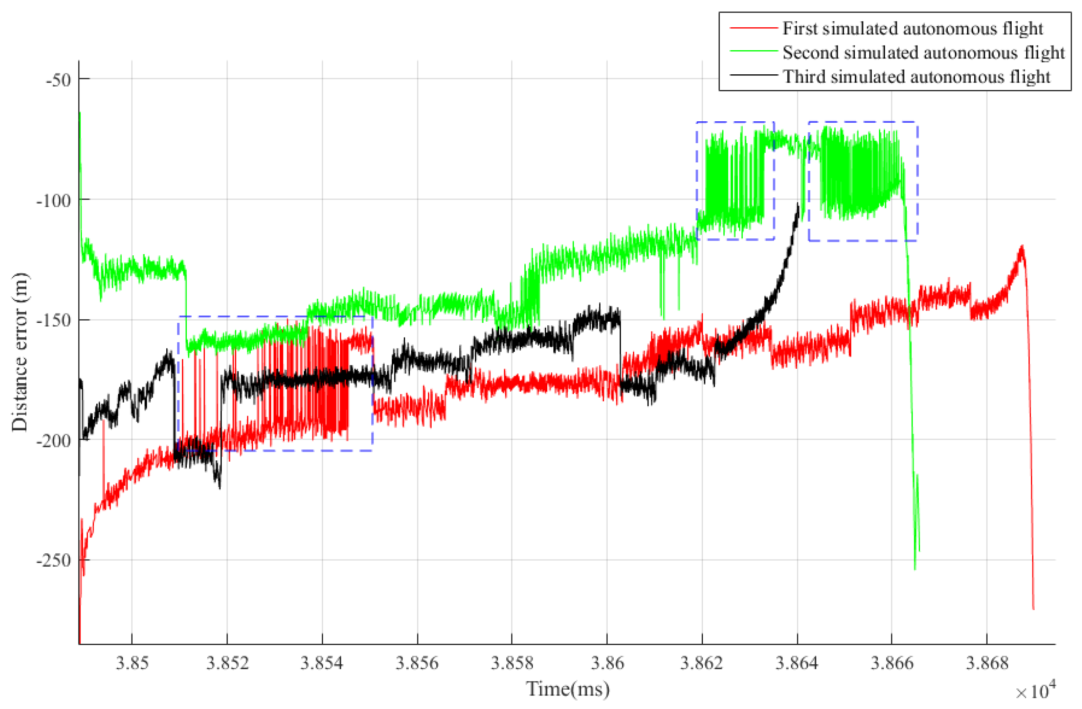Click the -150 y-axis tick label

(x=54, y=321)
